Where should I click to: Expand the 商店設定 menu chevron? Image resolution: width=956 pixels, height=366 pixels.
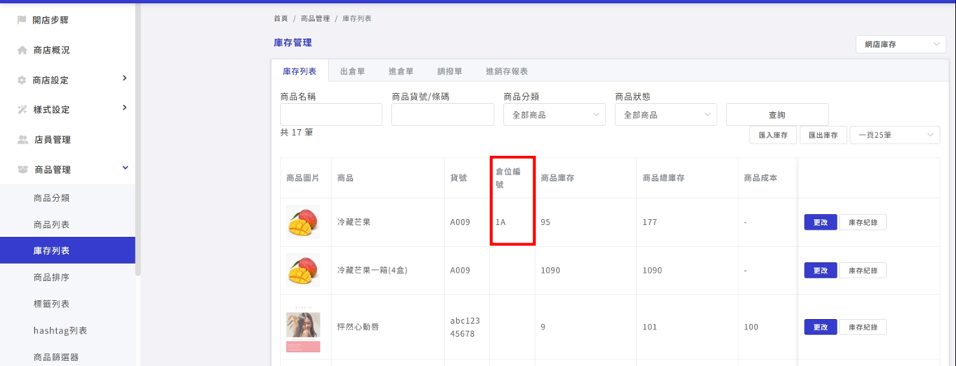coord(124,78)
